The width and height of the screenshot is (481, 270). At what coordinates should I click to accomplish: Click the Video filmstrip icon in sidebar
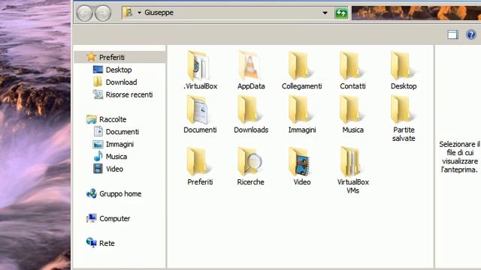tap(98, 169)
